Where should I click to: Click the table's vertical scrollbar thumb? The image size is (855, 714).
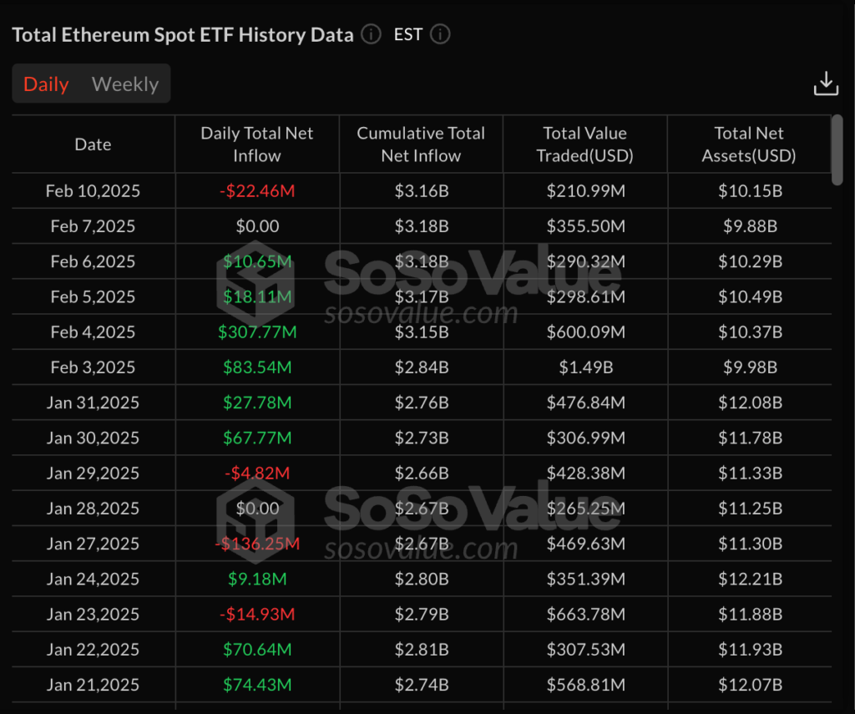tap(837, 149)
